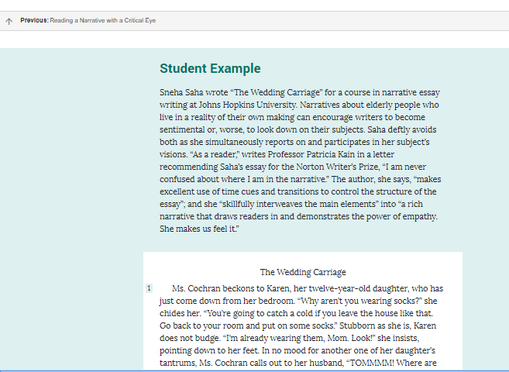The width and height of the screenshot is (509, 372).
Task: Click the sentence She makes us feel it
Action: click(199, 229)
